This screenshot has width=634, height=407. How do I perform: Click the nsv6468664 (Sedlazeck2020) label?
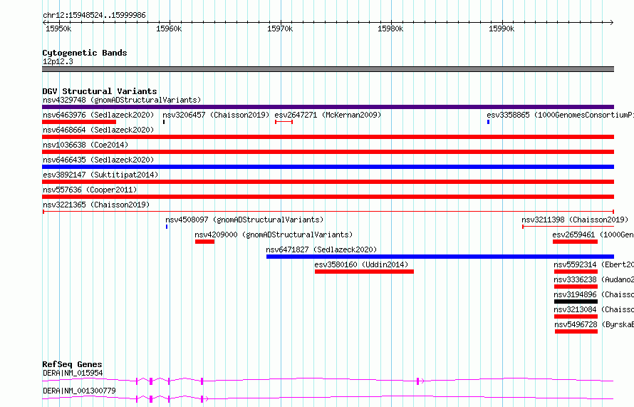pos(98,130)
